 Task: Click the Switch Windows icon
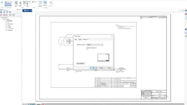51,4
